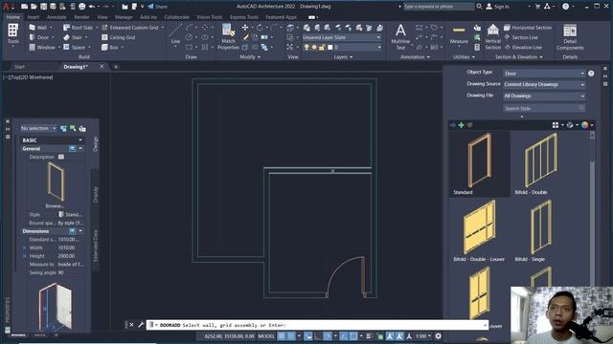Select the Stair tool

coord(73,37)
